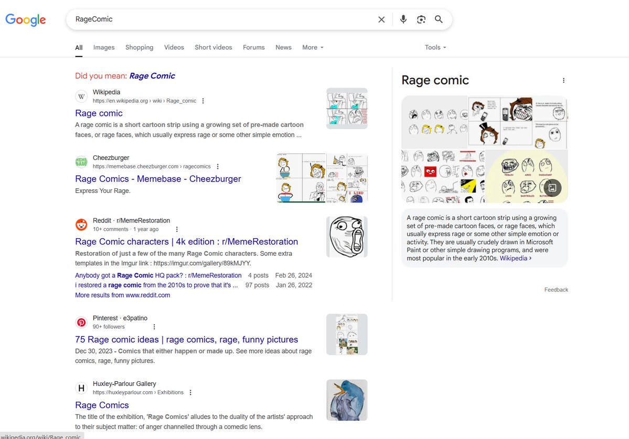The height and width of the screenshot is (439, 629).
Task: Open options menu for Huxley-Parlour result
Action: (190, 392)
